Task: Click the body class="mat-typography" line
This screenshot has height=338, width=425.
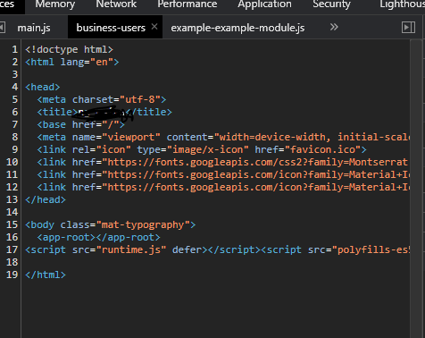Action: [111, 224]
